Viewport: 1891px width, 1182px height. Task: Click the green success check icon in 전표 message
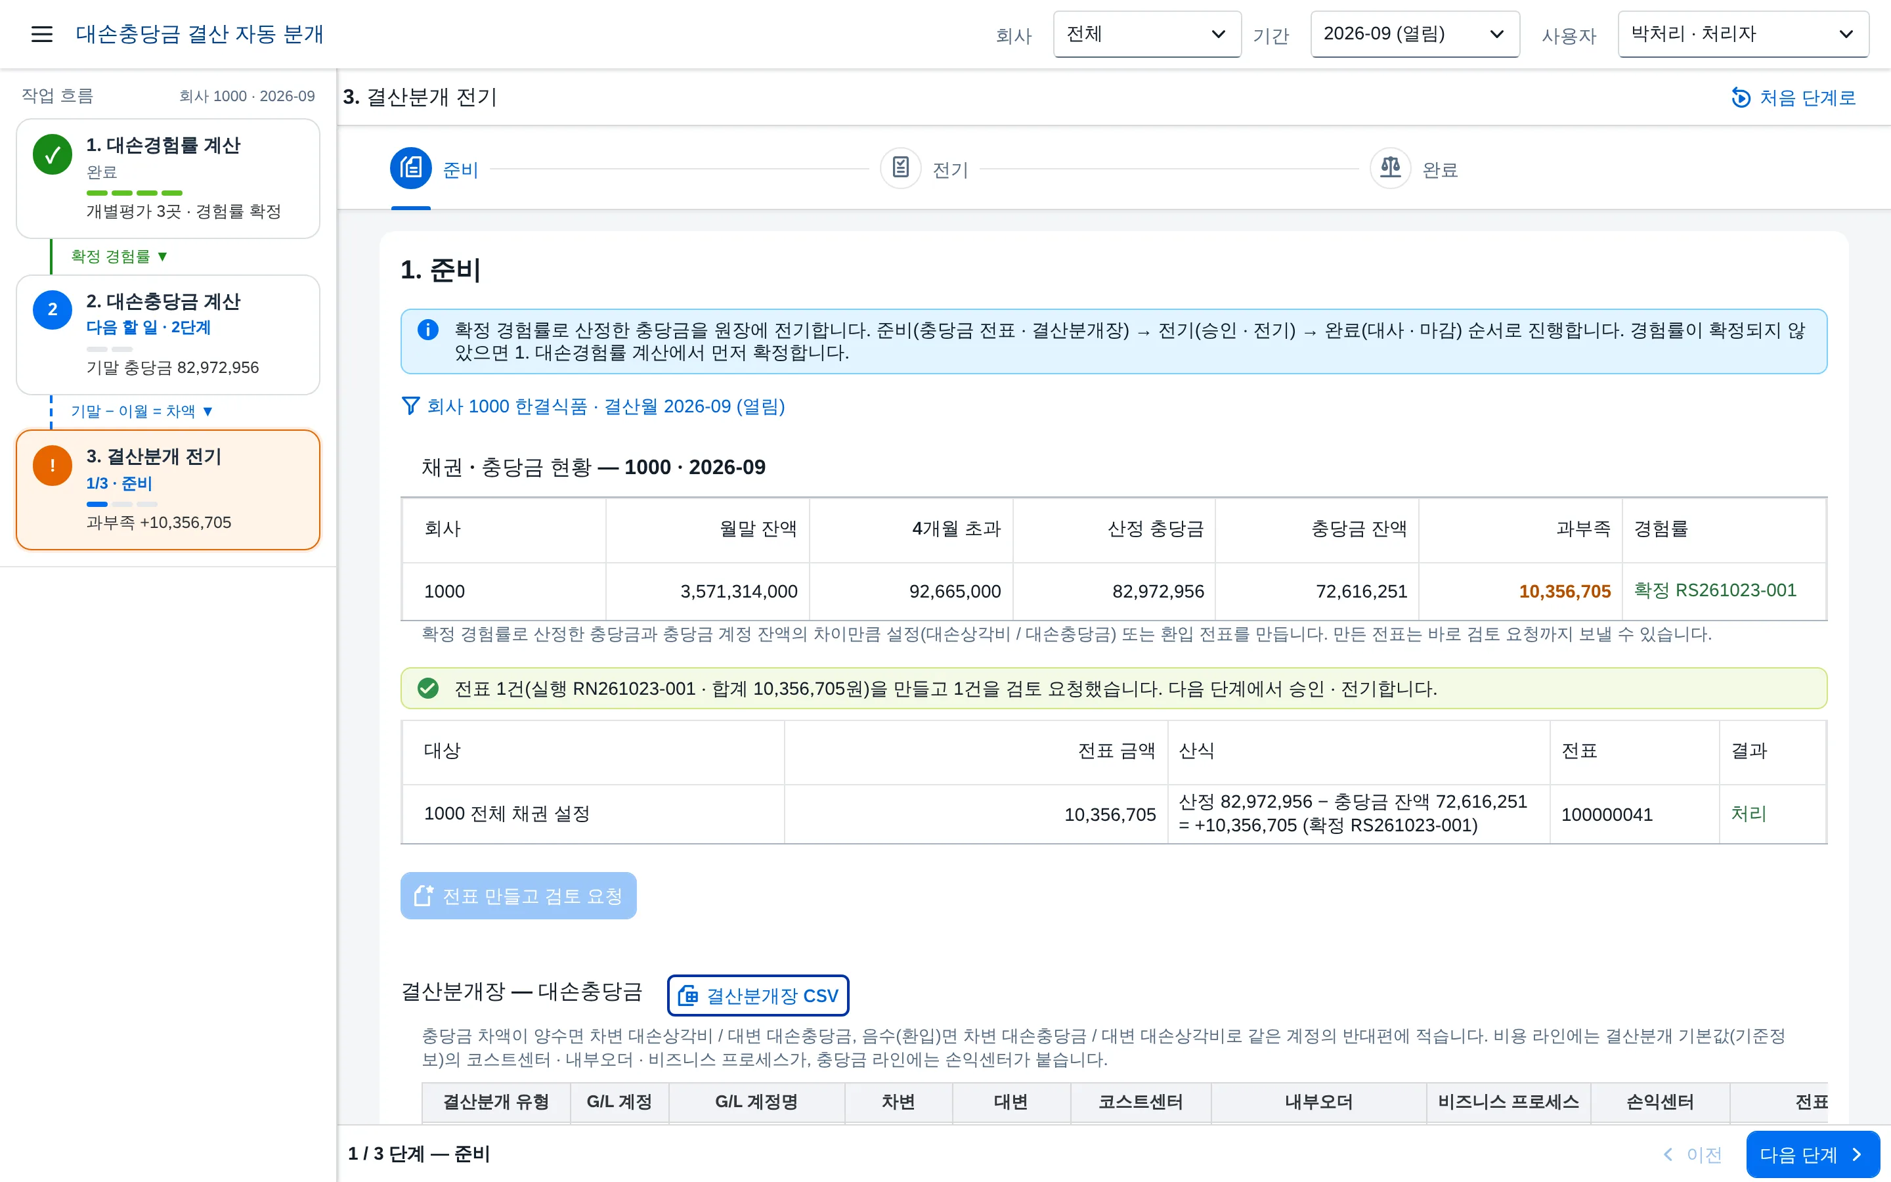427,688
